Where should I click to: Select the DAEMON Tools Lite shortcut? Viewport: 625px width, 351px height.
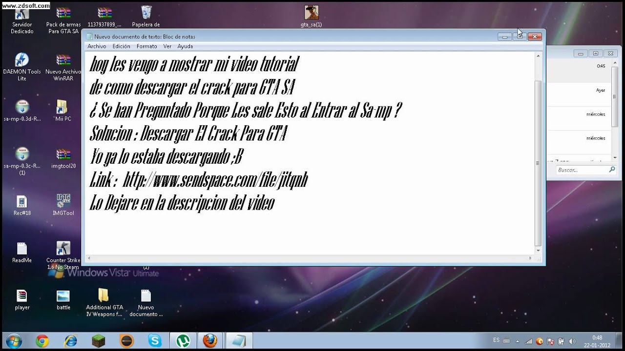tap(22, 67)
